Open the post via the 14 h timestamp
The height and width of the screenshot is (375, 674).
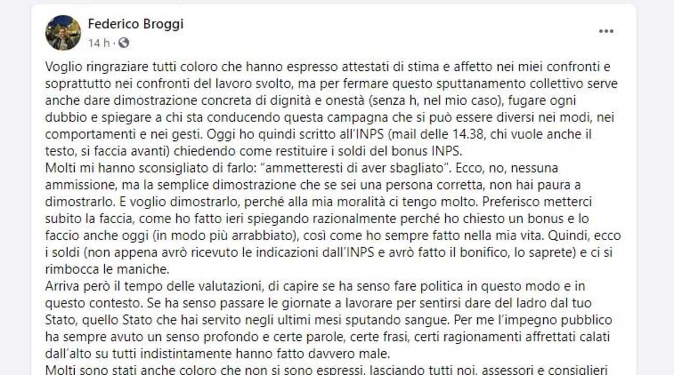click(x=99, y=43)
